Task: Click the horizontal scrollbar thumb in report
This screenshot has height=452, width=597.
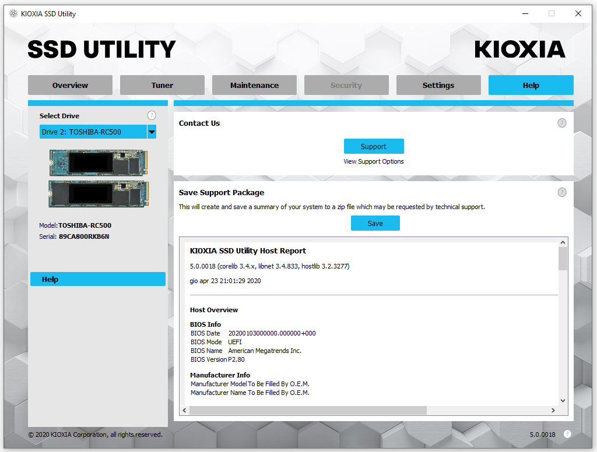Action: 308,410
